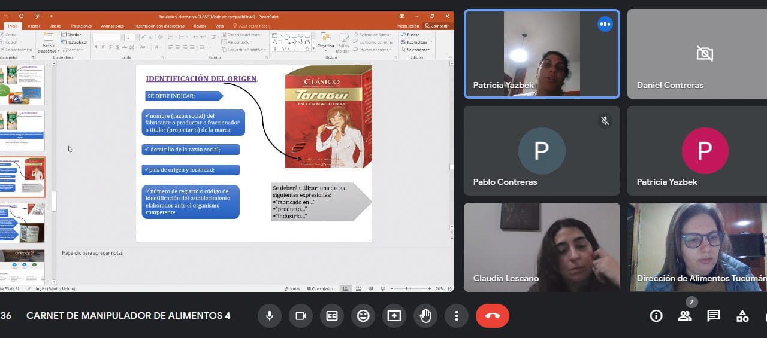Switch to the Transiciones ribbon tab

pos(81,26)
